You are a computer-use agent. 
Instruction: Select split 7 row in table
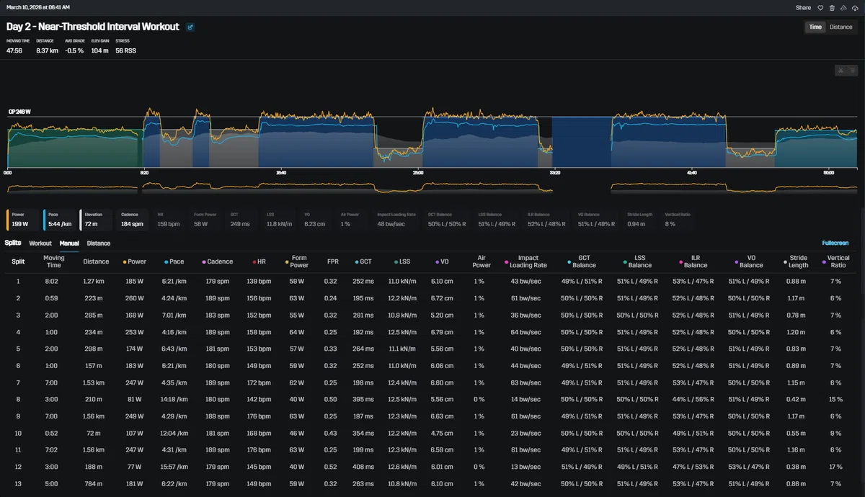click(x=432, y=382)
